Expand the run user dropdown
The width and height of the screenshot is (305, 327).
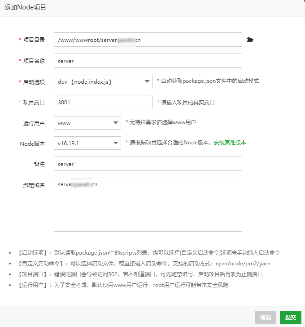tap(87, 123)
